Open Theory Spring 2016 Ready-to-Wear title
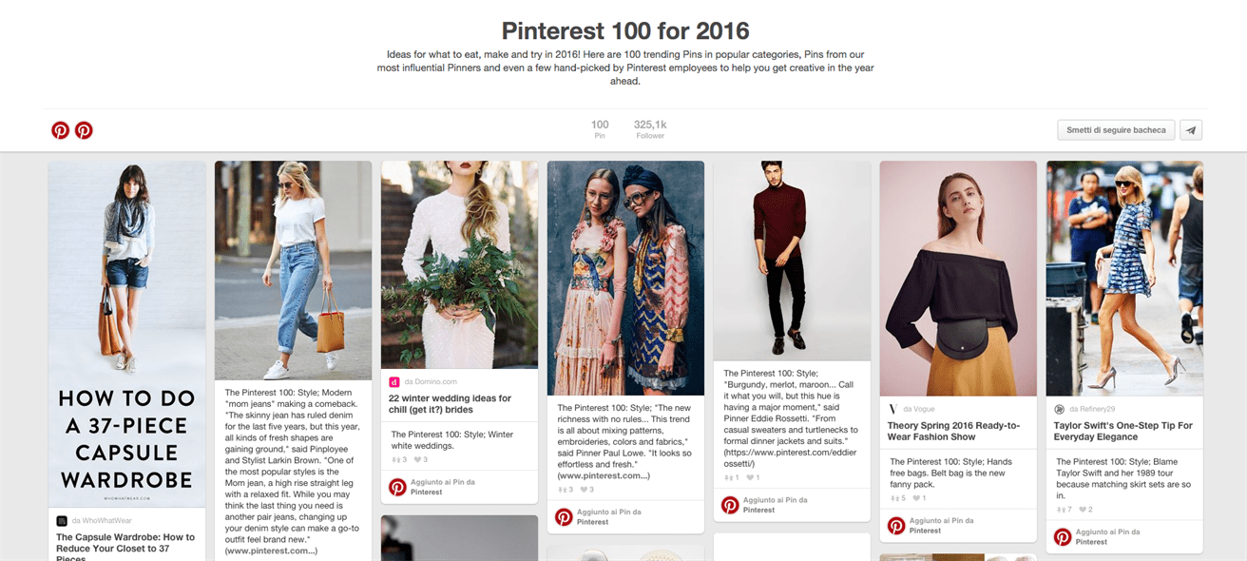 tap(953, 431)
